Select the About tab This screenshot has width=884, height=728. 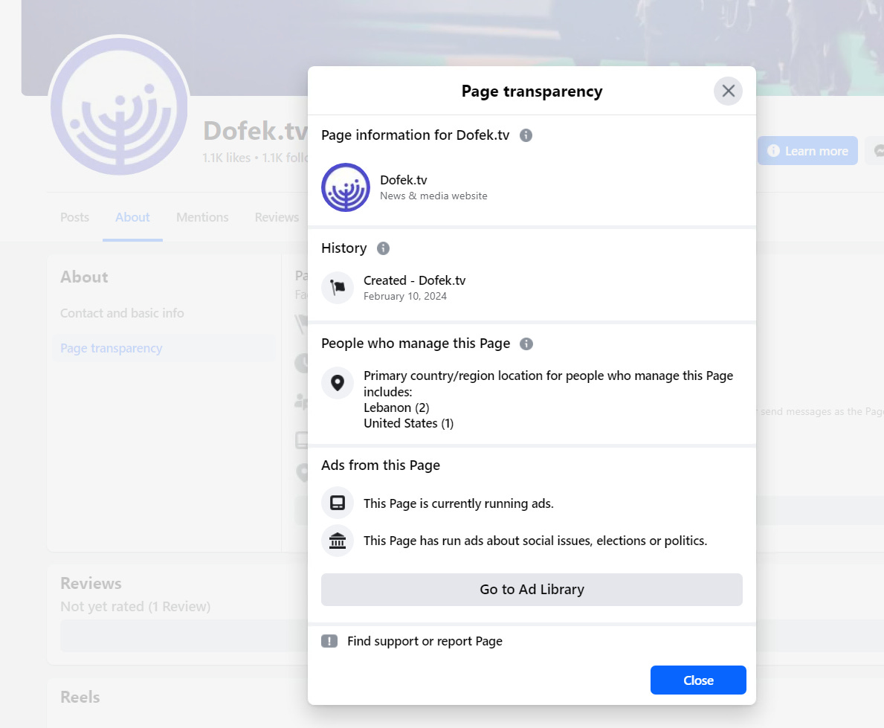pyautogui.click(x=132, y=217)
